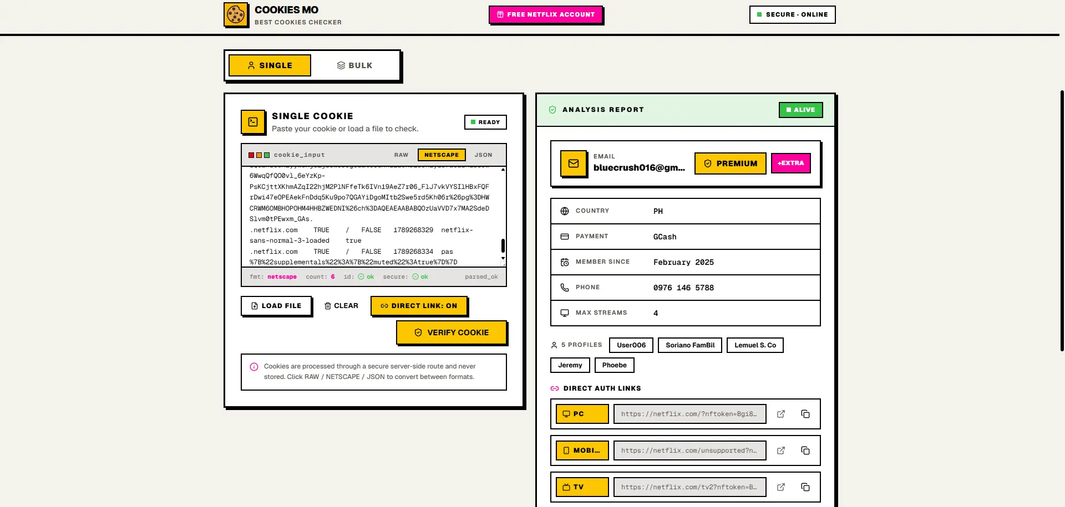Click the Secure Online status badge
1065x507 pixels.
tap(792, 14)
